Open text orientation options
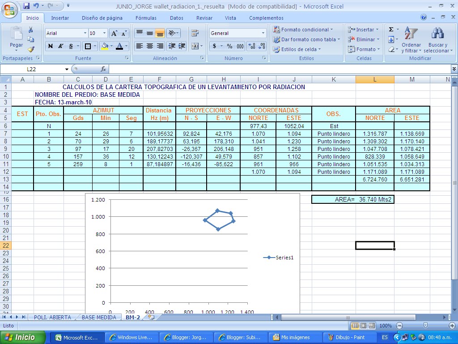Viewport: 458px width, 344px height. (x=174, y=33)
